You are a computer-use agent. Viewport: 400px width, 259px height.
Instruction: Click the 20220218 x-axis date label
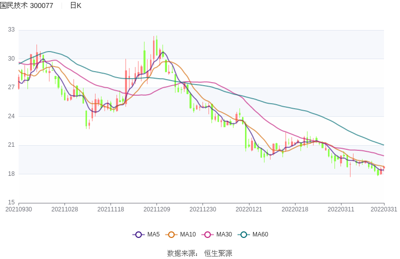pos(294,209)
